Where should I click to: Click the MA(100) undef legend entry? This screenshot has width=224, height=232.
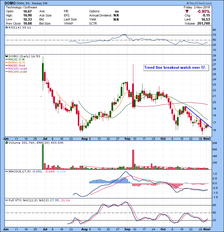[x=16, y=72]
